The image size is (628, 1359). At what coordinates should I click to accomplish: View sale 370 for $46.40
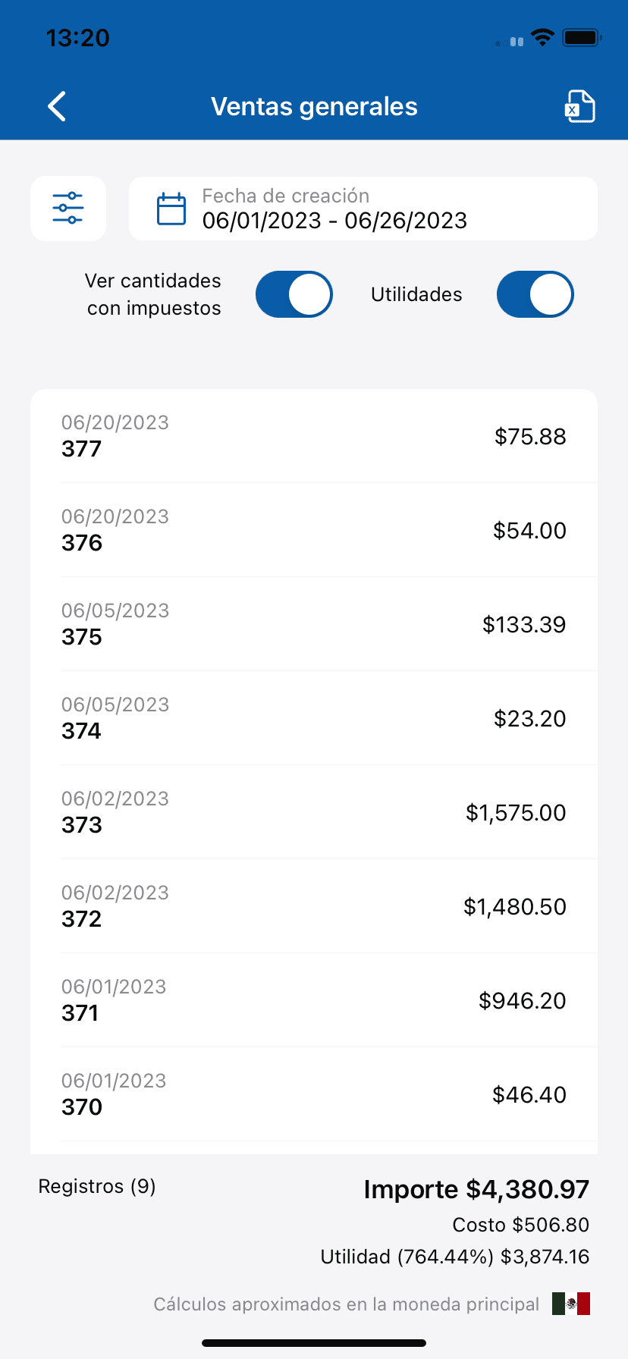314,1094
